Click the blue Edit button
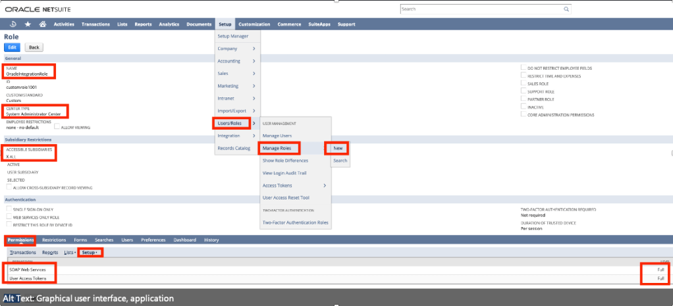Viewport: 673px width, 306px height. [x=12, y=47]
